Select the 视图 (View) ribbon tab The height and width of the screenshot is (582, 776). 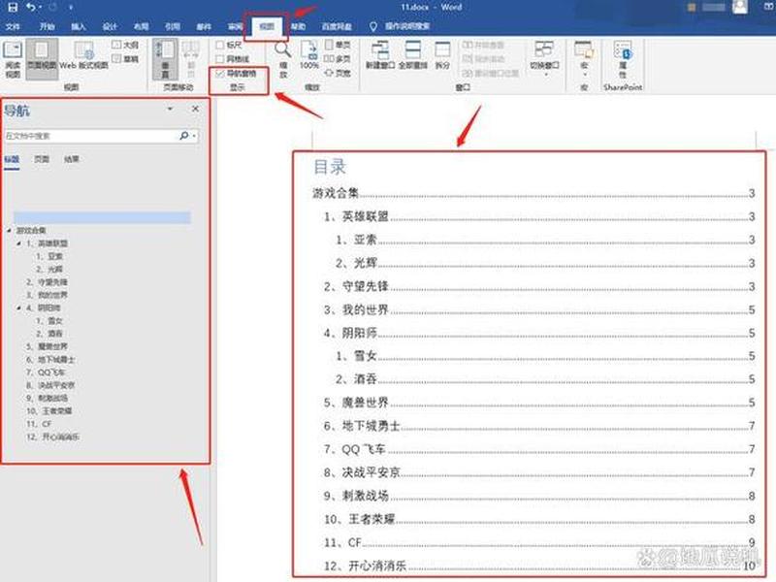[267, 26]
